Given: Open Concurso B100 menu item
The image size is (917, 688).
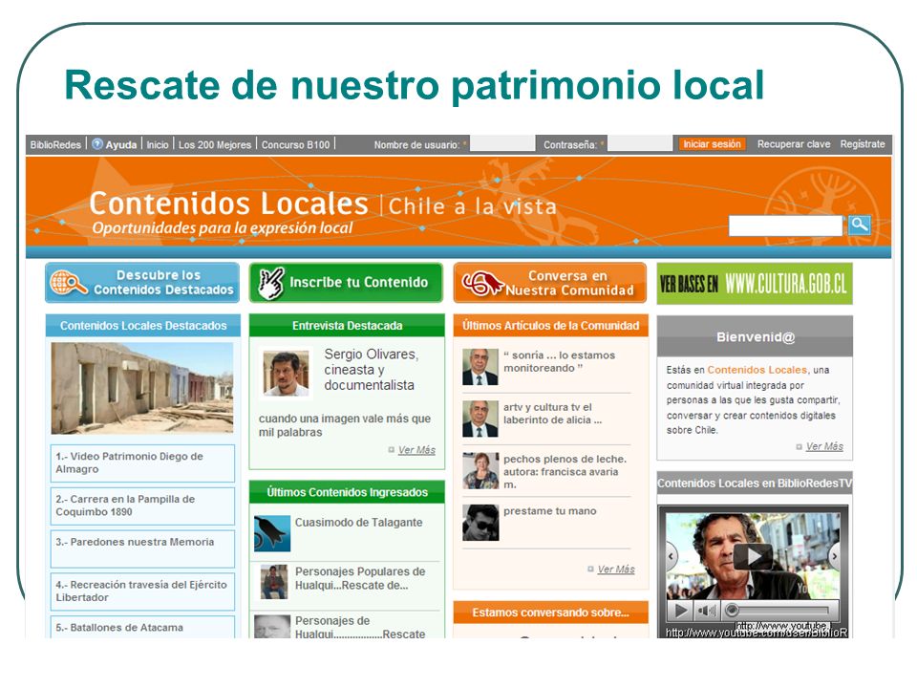Looking at the screenshot, I should click(295, 144).
